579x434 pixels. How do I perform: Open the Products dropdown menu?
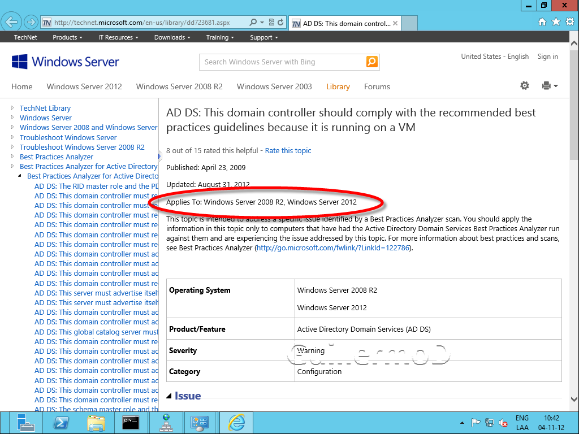tap(67, 37)
